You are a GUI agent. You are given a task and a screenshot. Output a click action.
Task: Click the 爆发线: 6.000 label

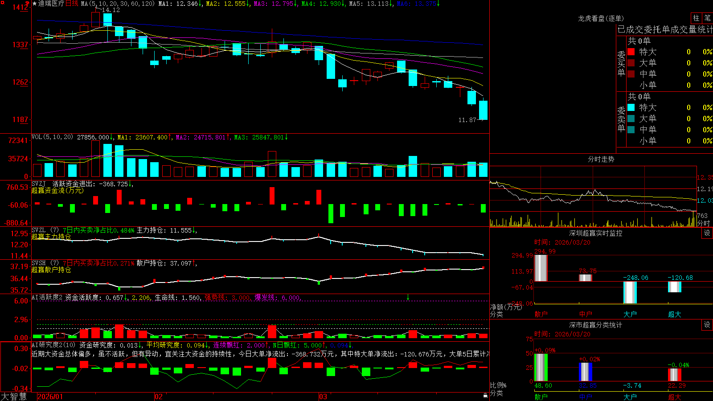click(x=278, y=297)
